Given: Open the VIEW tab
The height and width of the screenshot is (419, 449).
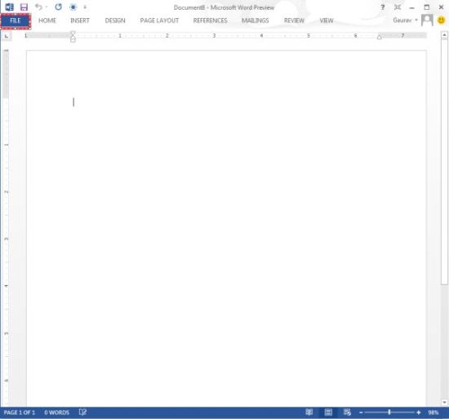Looking at the screenshot, I should coord(327,20).
